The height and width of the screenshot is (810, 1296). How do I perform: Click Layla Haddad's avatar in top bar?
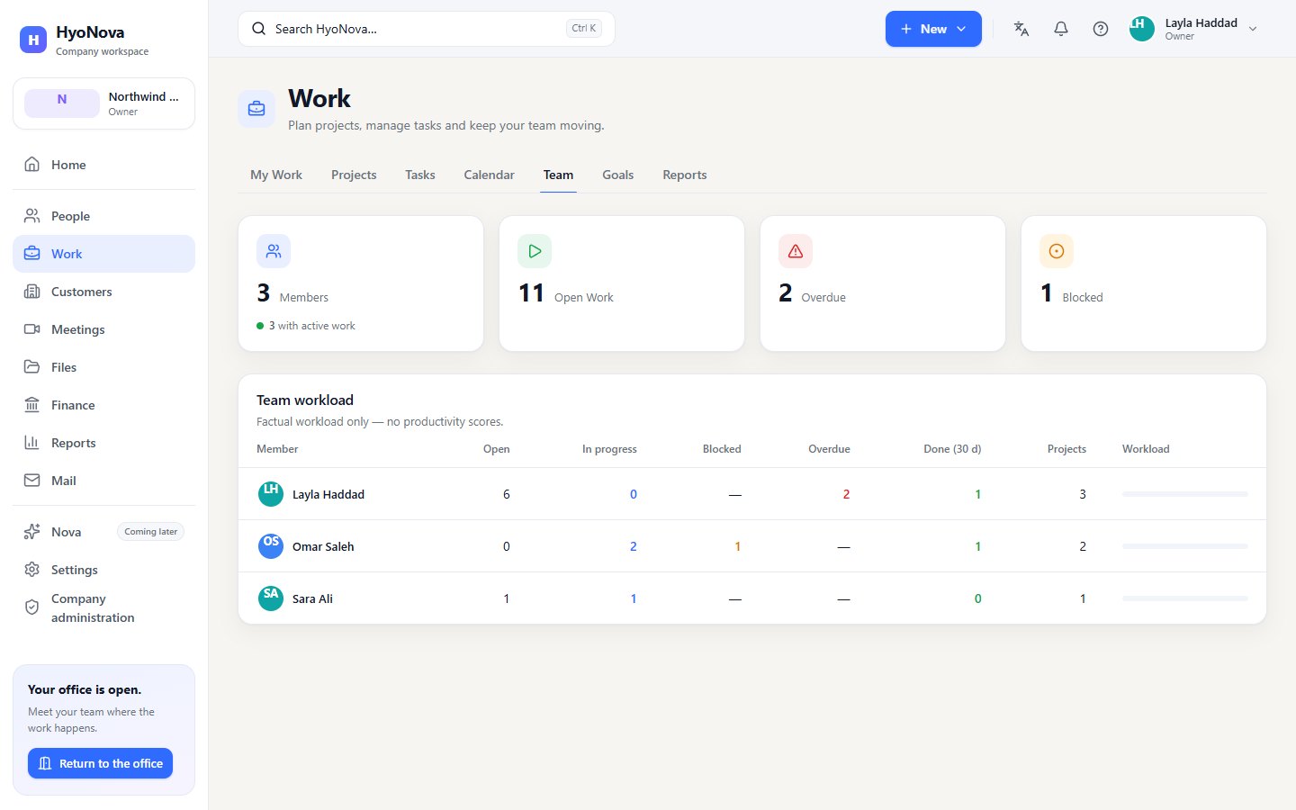(x=1142, y=29)
